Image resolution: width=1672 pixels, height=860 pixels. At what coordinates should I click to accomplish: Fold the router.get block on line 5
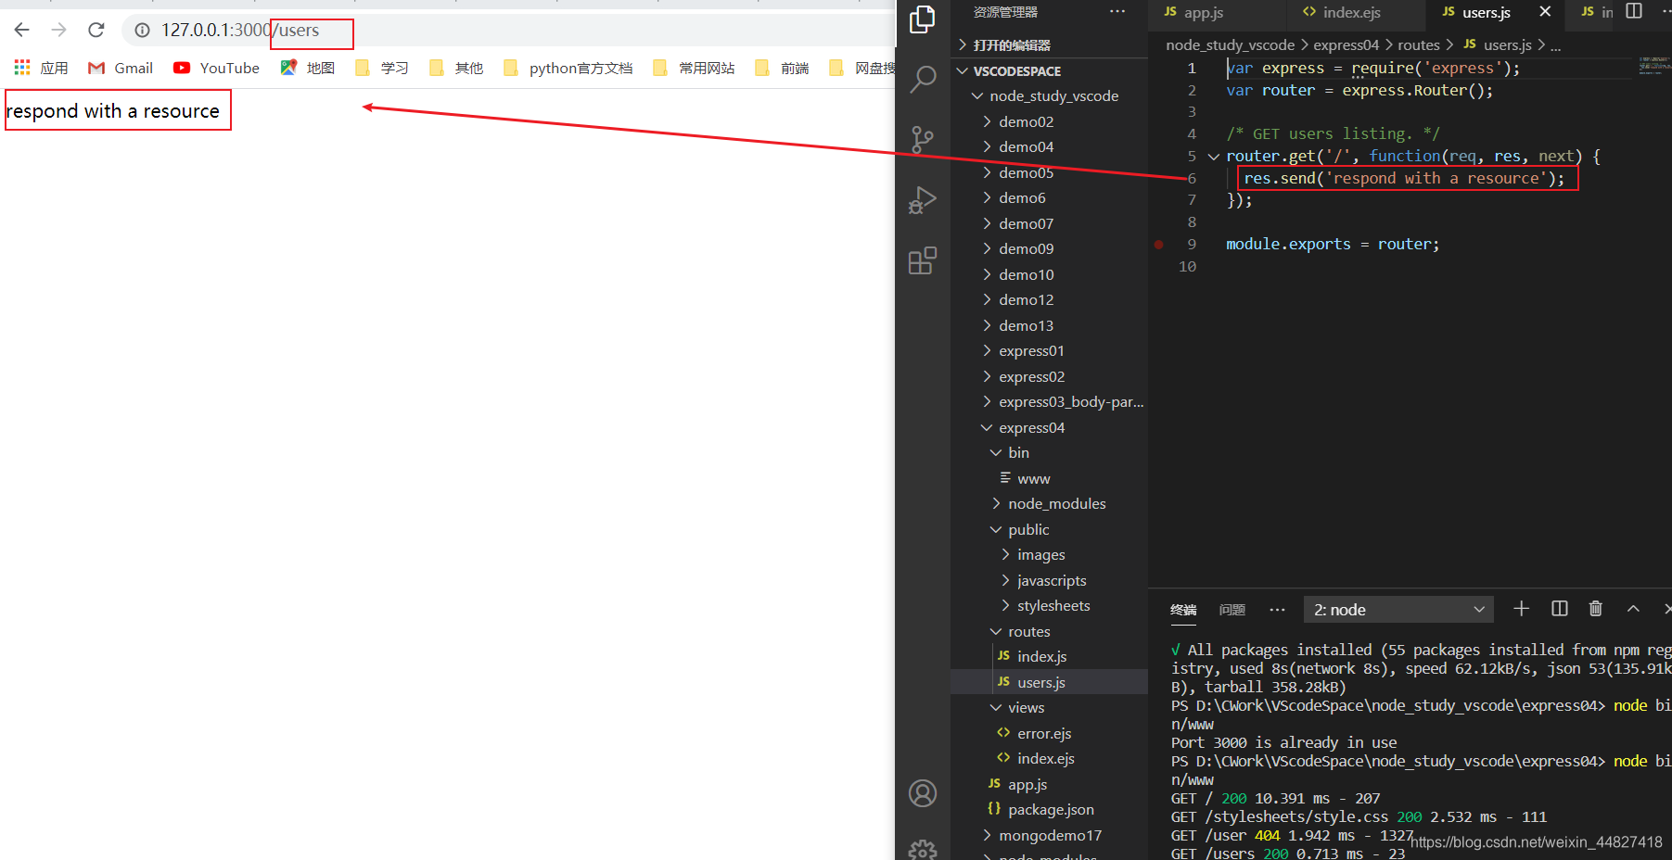click(1213, 157)
